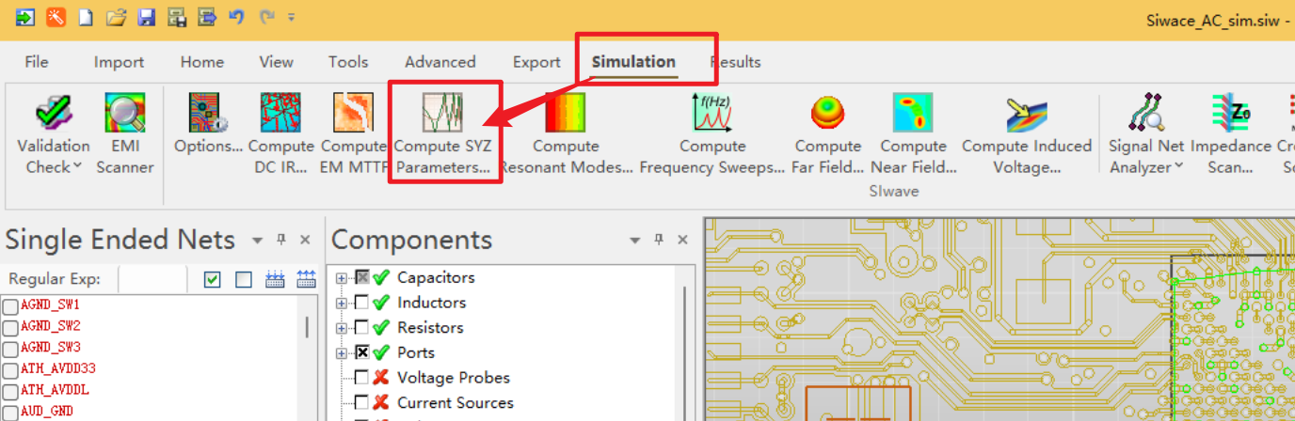Toggle the Capacitors checkbox
This screenshot has height=421, width=1295.
(x=361, y=277)
